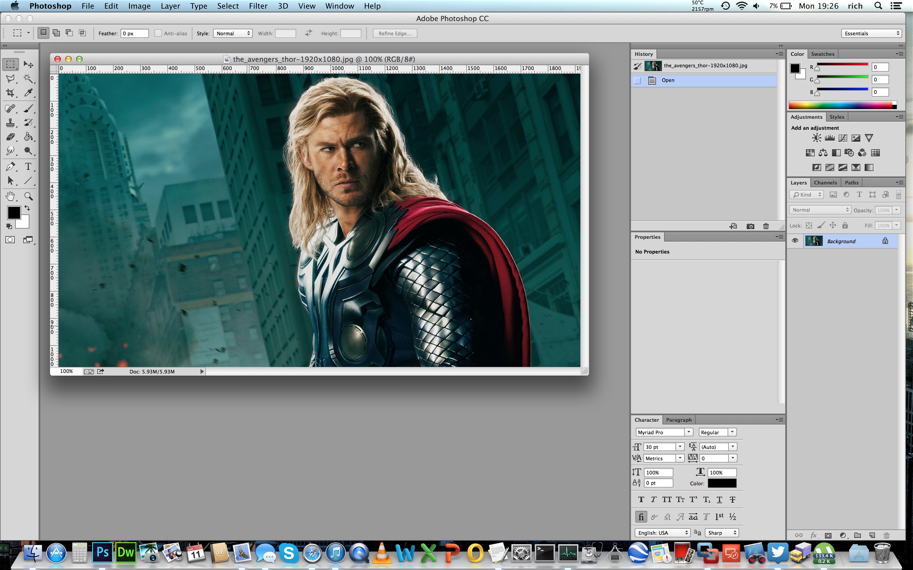
Task: Delete current state in History panel
Action: [x=766, y=226]
